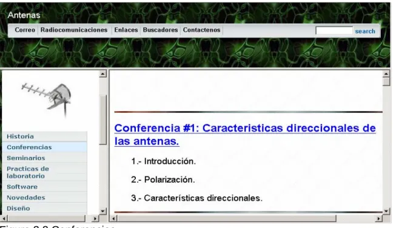Click the sidebar horizontal scrollbar thumb
The width and height of the screenshot is (393, 228).
(x=47, y=218)
